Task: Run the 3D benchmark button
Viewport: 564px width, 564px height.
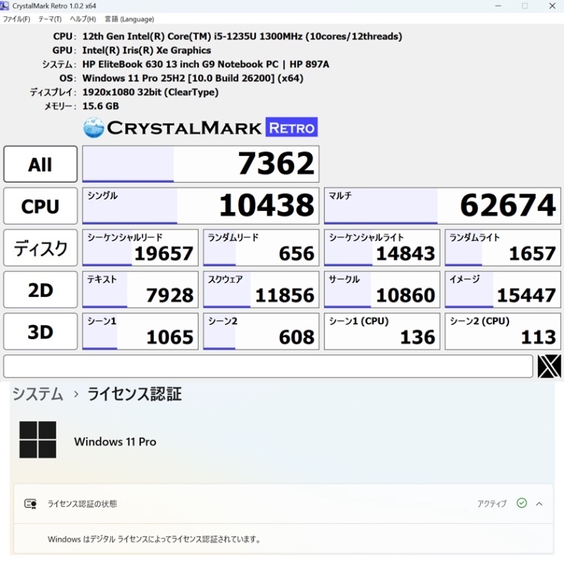Action: pyautogui.click(x=40, y=331)
